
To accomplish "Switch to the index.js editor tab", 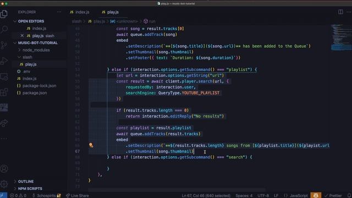I will [80, 12].
